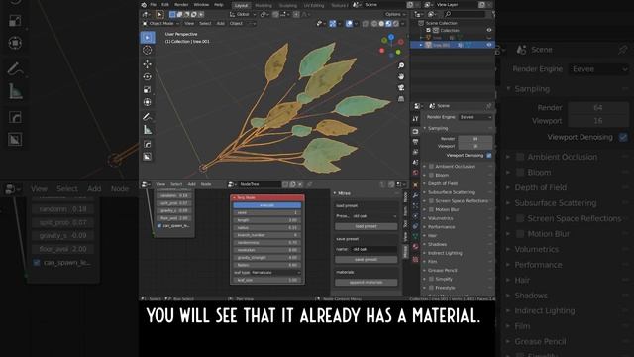Select the 3D Cursor tool
The width and height of the screenshot is (634, 357).
pyautogui.click(x=148, y=50)
